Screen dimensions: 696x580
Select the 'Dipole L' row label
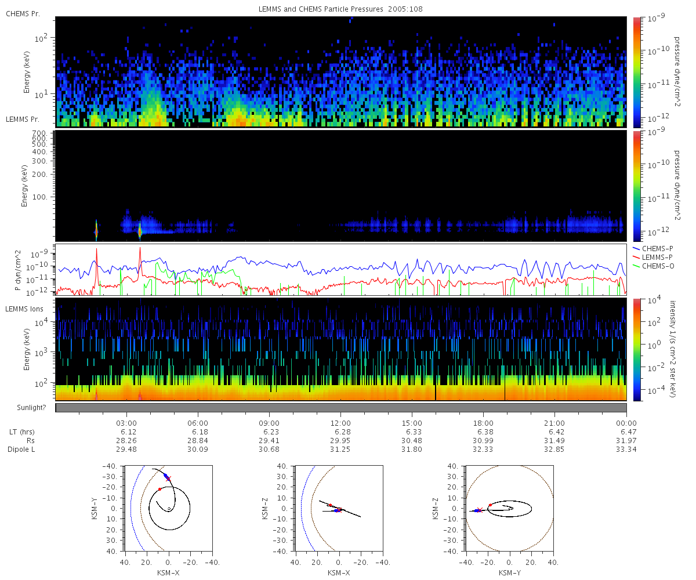click(21, 449)
